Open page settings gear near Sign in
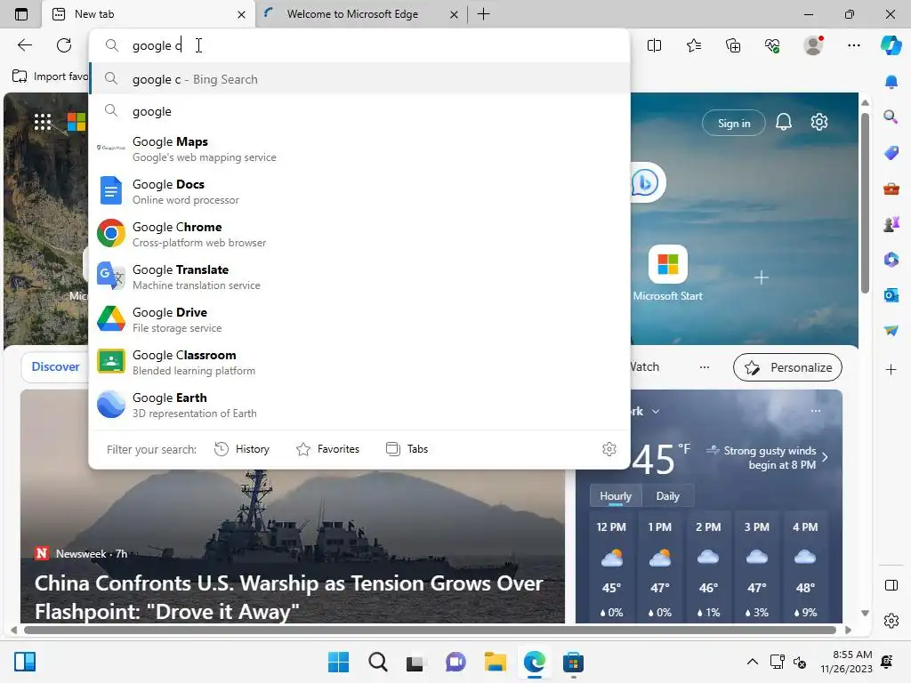 [819, 122]
